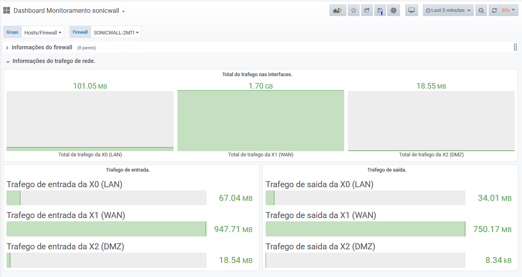Click the Trafego de entrada panel title

pos(128,170)
